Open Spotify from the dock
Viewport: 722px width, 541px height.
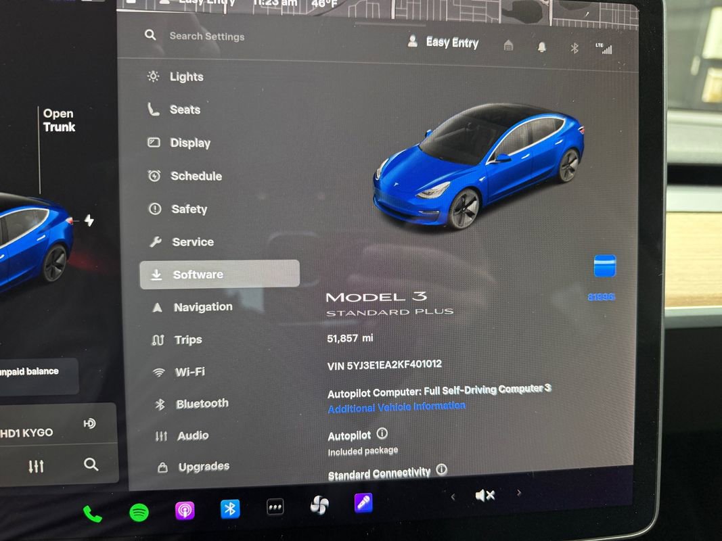click(137, 512)
